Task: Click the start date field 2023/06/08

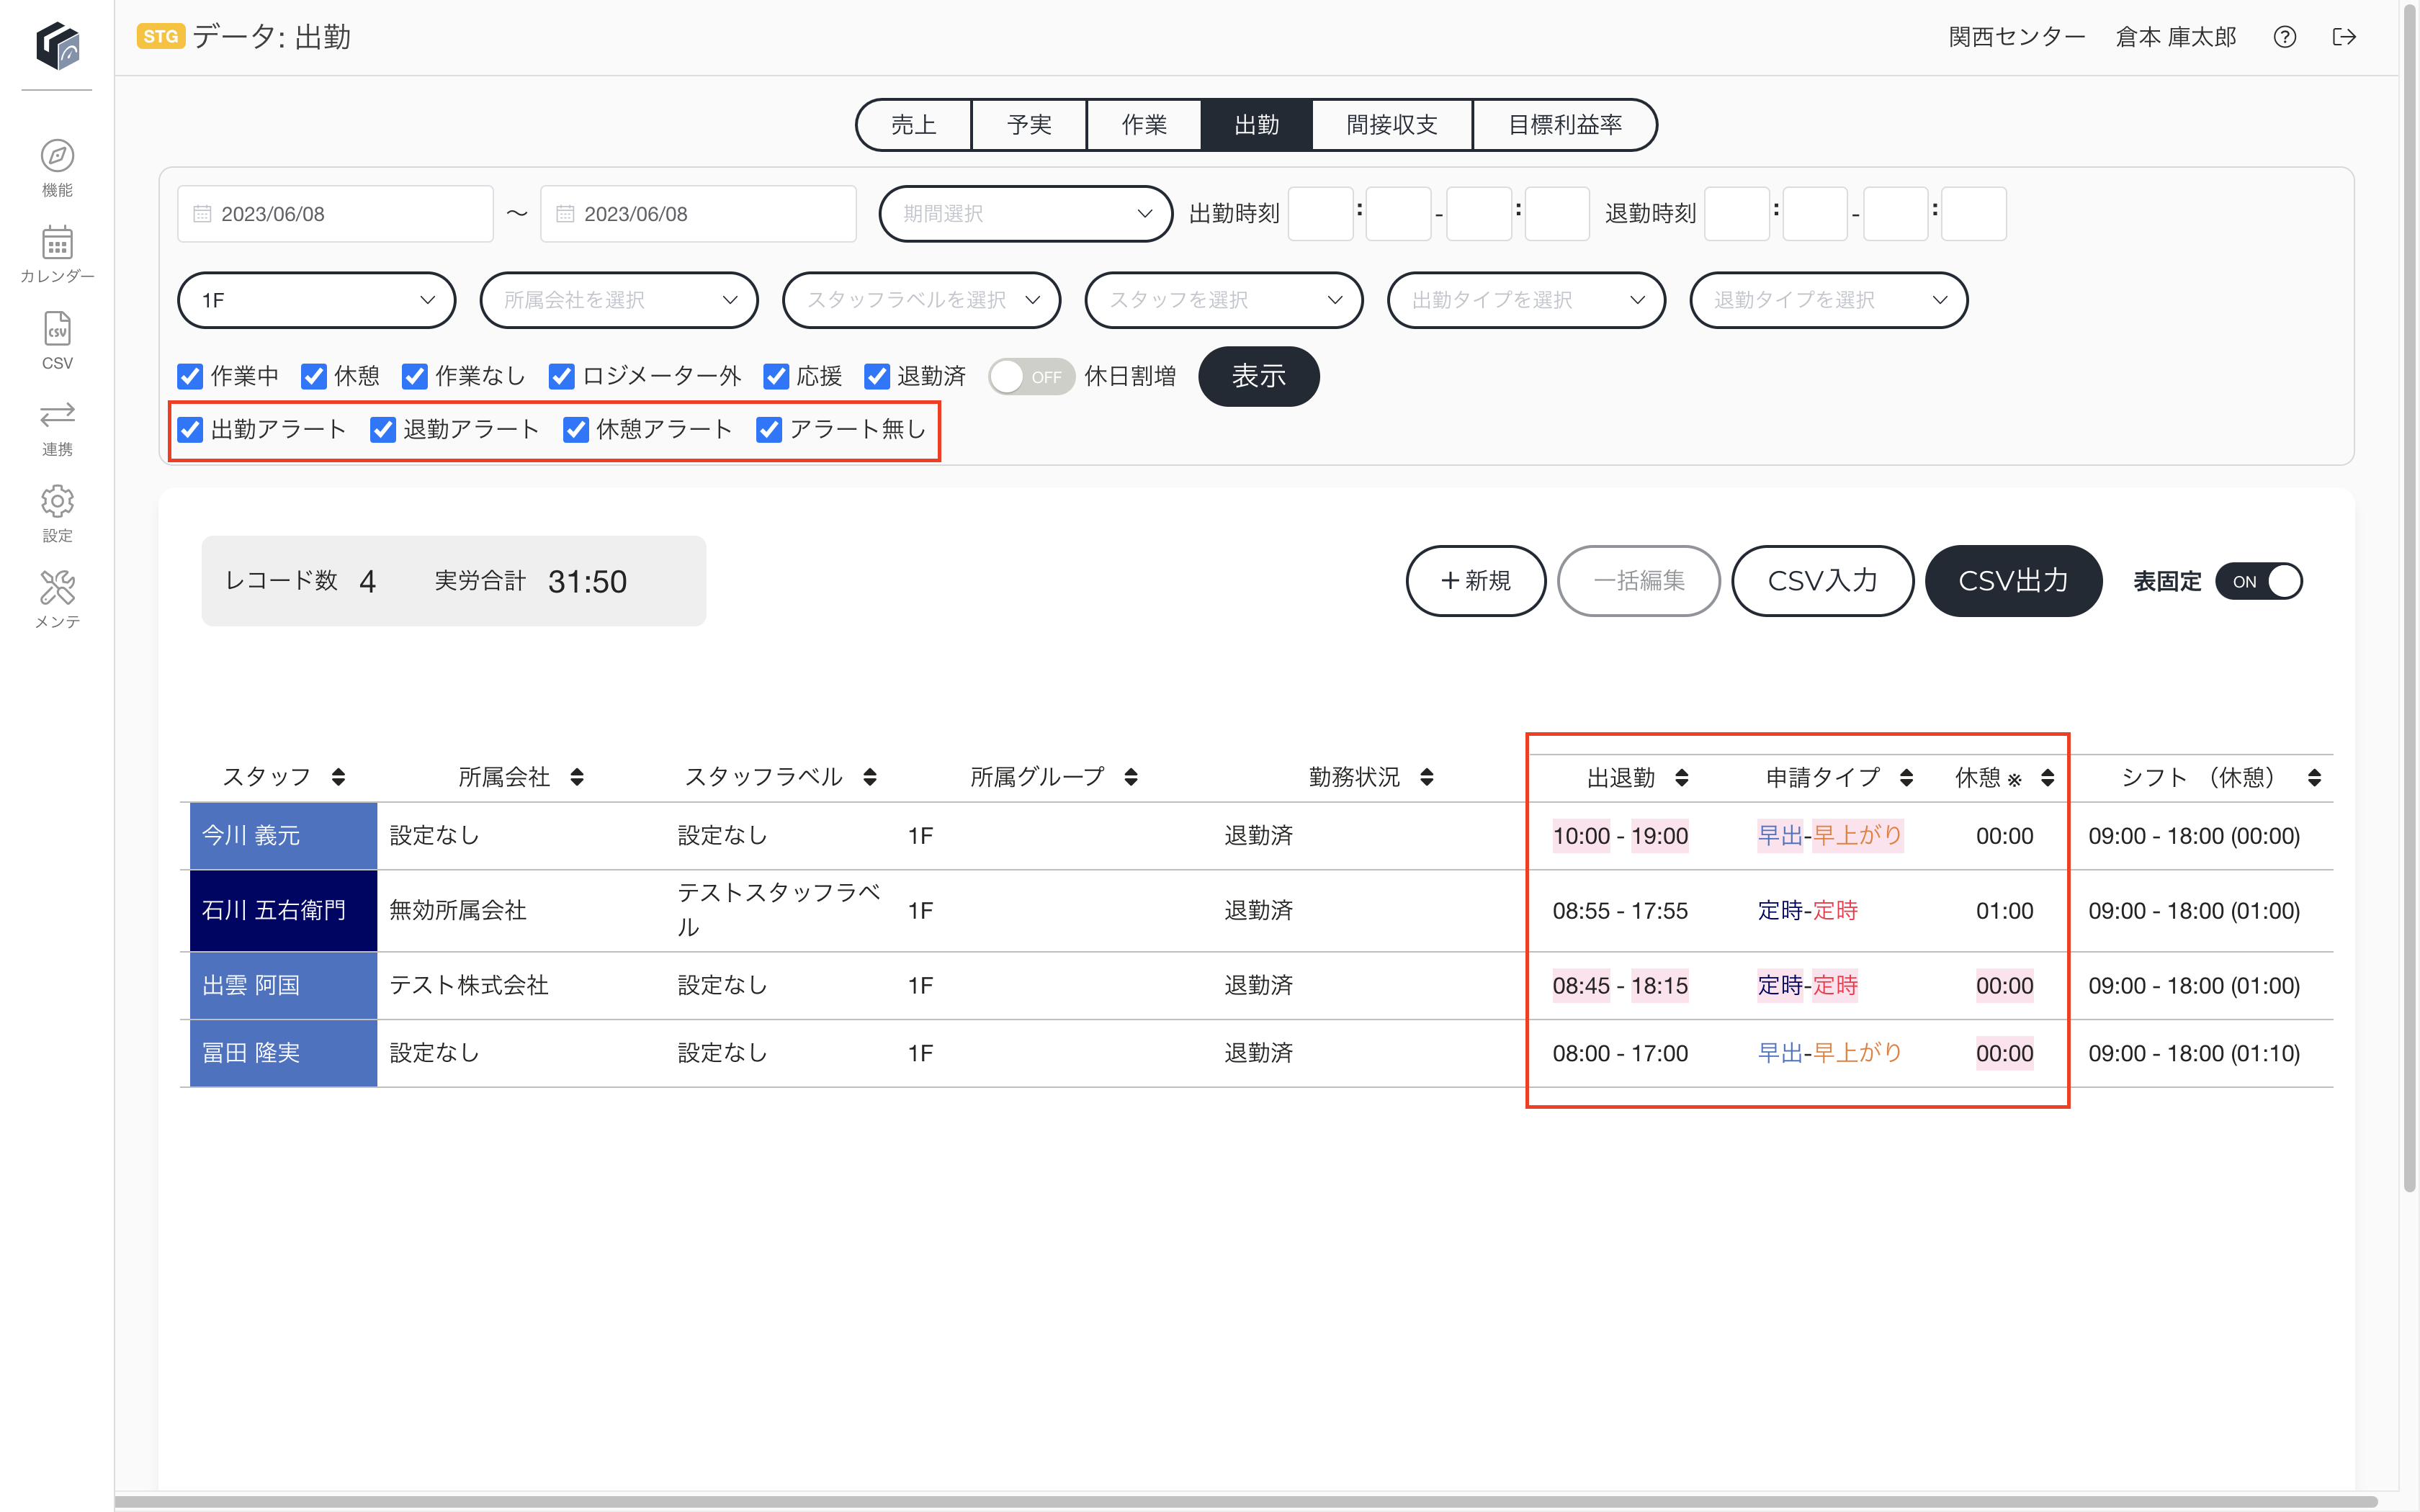Action: click(x=335, y=214)
